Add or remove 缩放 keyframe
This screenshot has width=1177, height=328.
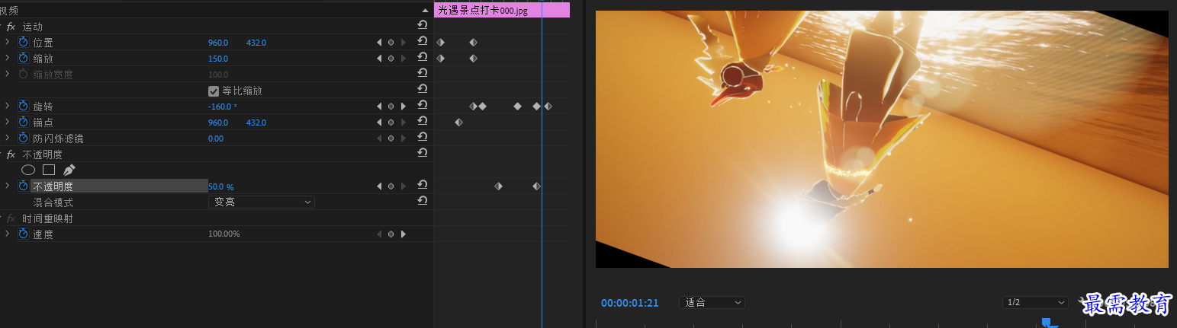point(391,59)
